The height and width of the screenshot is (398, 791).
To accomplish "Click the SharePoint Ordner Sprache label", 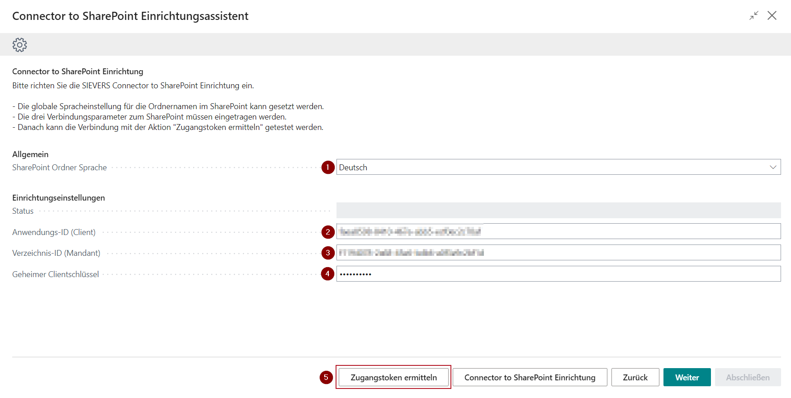I will click(x=60, y=168).
